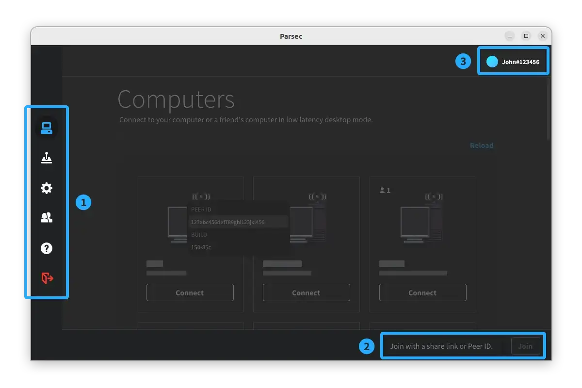This screenshot has width=582, height=388.
Task: Click the third computer's desktop thumbnail
Action: tap(422, 223)
